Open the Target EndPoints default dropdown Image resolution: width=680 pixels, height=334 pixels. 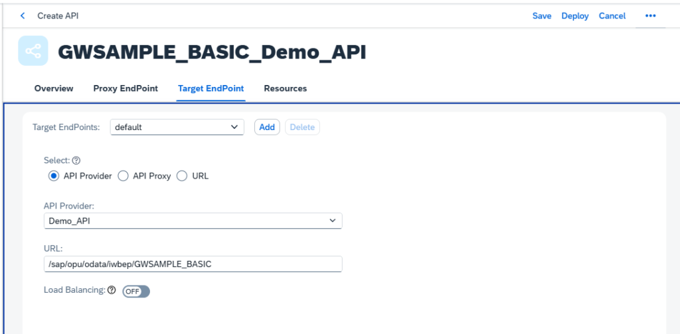tap(177, 127)
